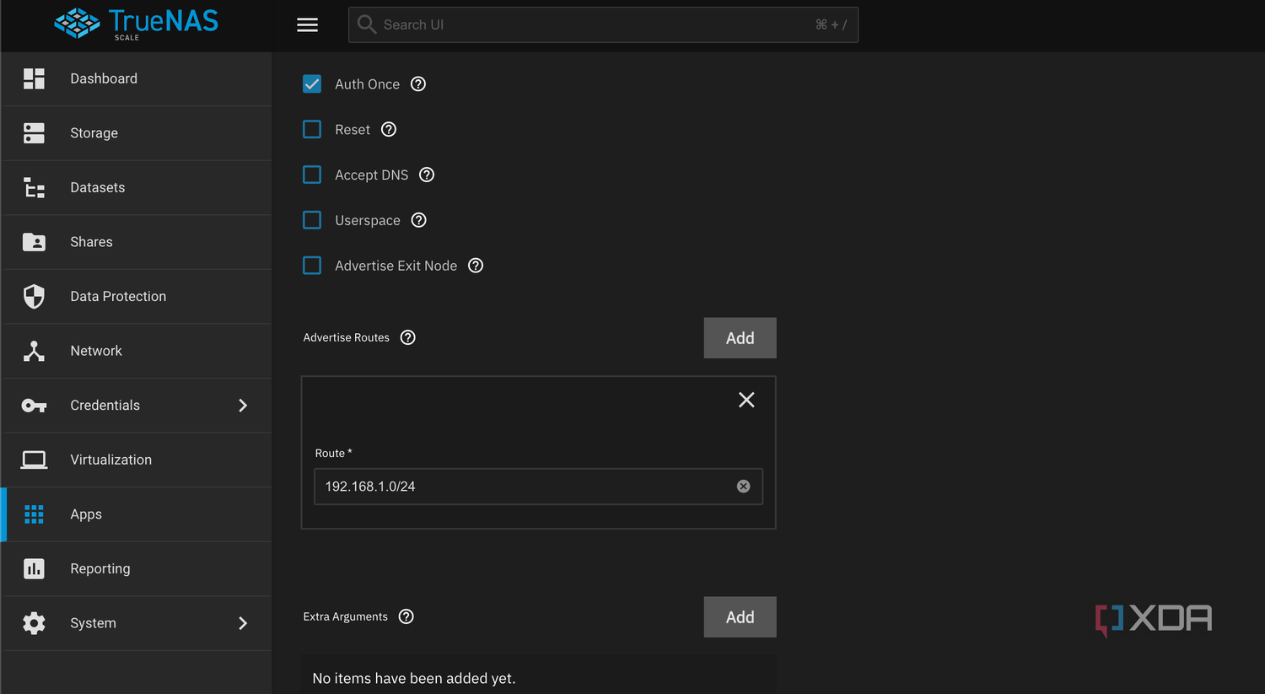Click the search magnifier icon

pos(366,24)
